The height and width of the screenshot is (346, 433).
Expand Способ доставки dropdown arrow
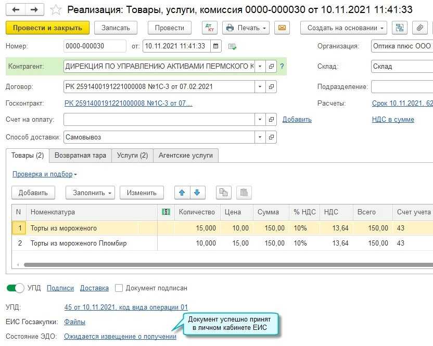[x=260, y=137]
